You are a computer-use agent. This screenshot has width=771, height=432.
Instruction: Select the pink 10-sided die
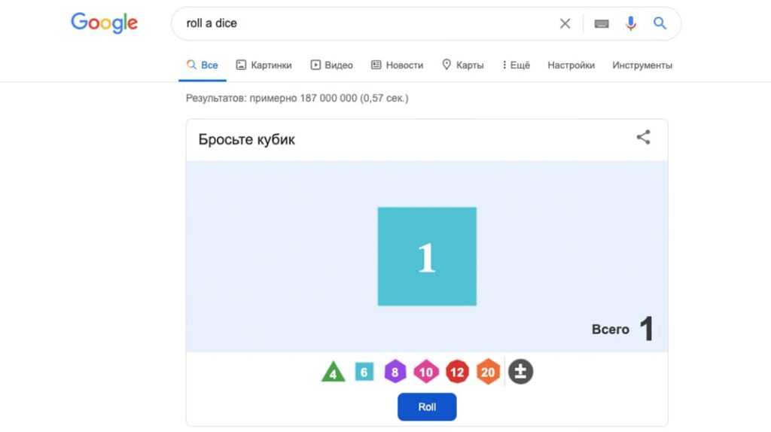426,372
